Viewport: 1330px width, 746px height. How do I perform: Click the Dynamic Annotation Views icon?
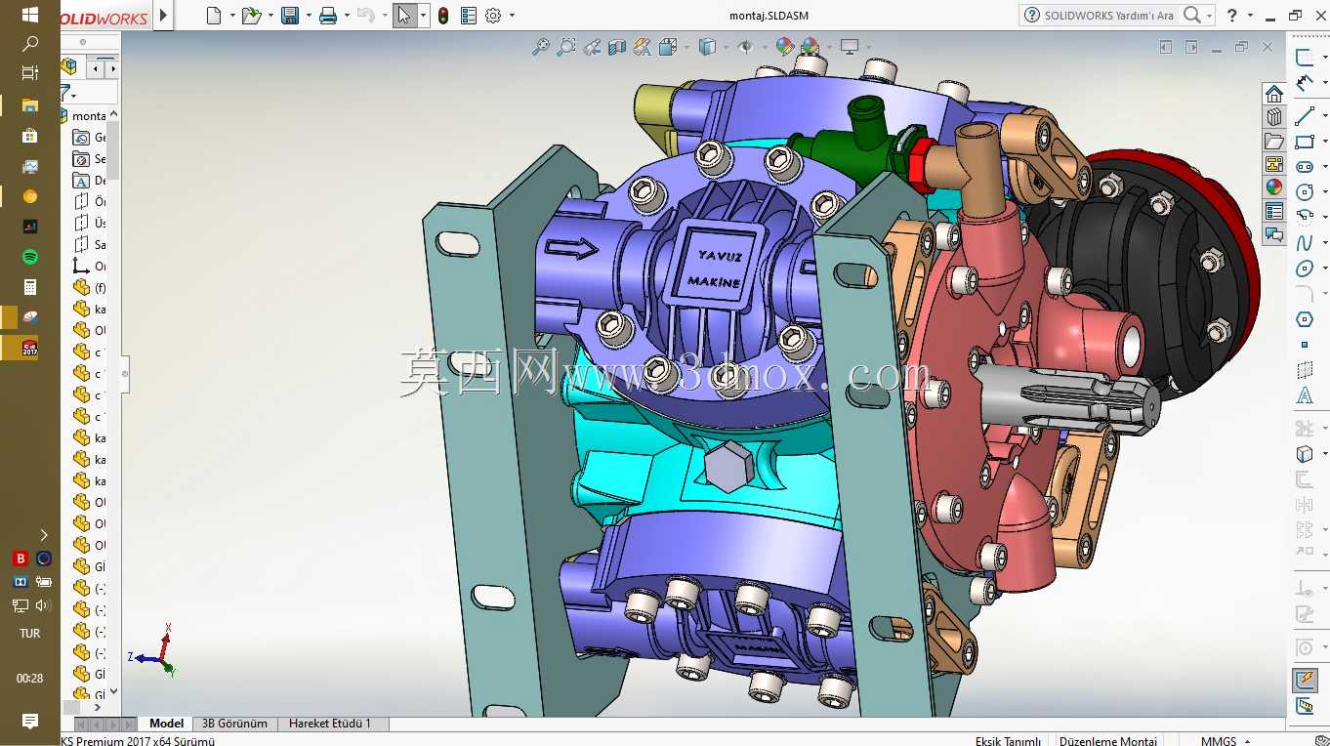pos(643,47)
